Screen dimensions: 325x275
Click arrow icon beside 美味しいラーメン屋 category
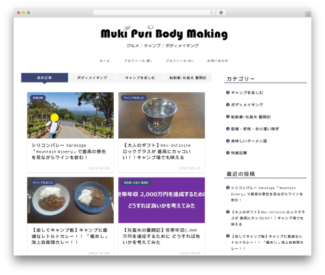click(x=227, y=141)
